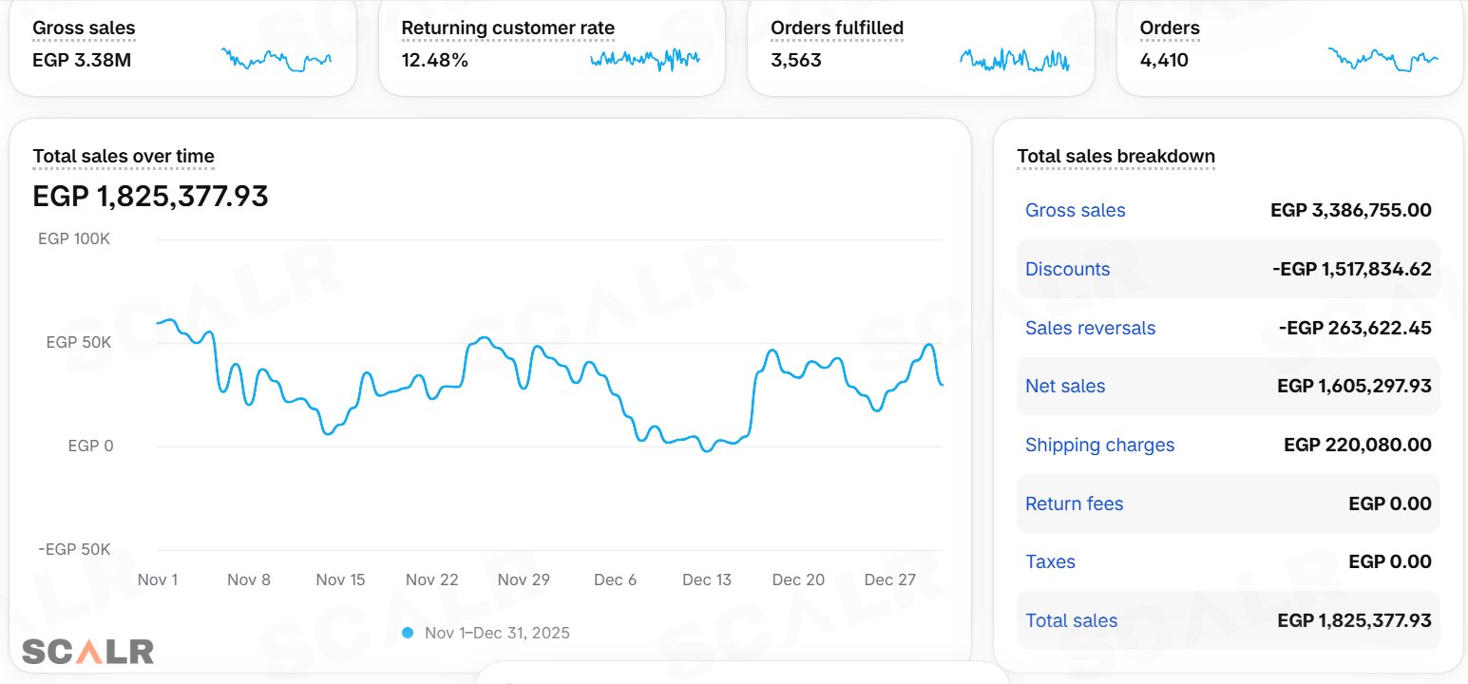Open the Return fees breakdown link
Viewport: 1468px width, 684px height.
click(x=1074, y=504)
